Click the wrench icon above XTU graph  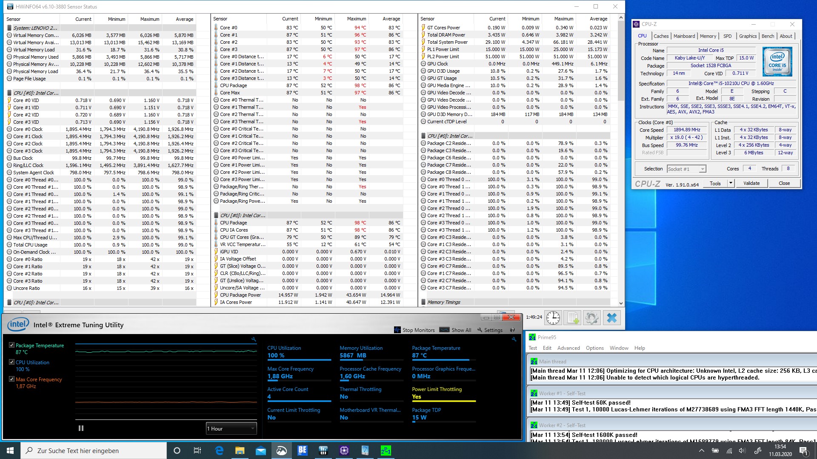(254, 339)
